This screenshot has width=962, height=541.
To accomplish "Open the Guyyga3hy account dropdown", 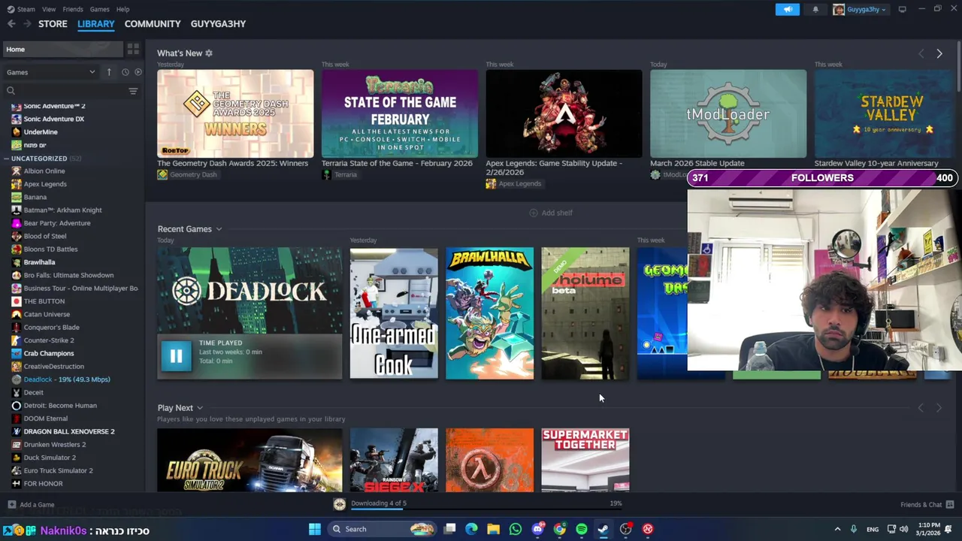I will (859, 9).
